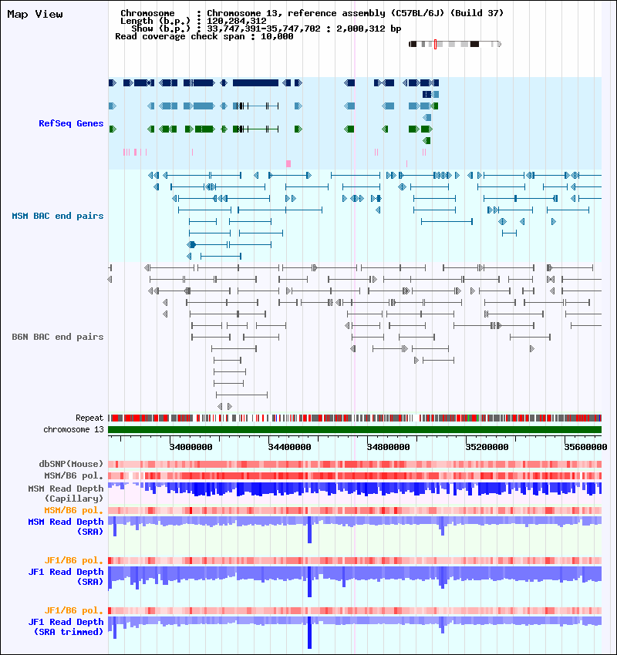Click the dbSNP(Mouse) track label
The height and width of the screenshot is (655, 617).
[x=71, y=464]
